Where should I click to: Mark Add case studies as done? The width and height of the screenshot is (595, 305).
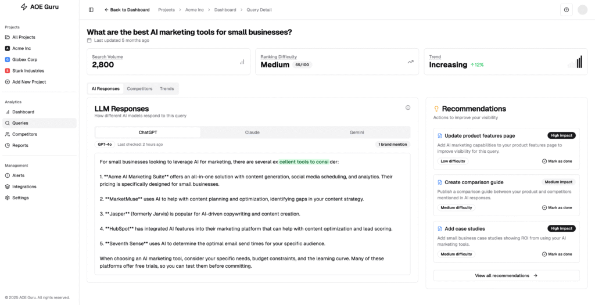[x=557, y=254]
